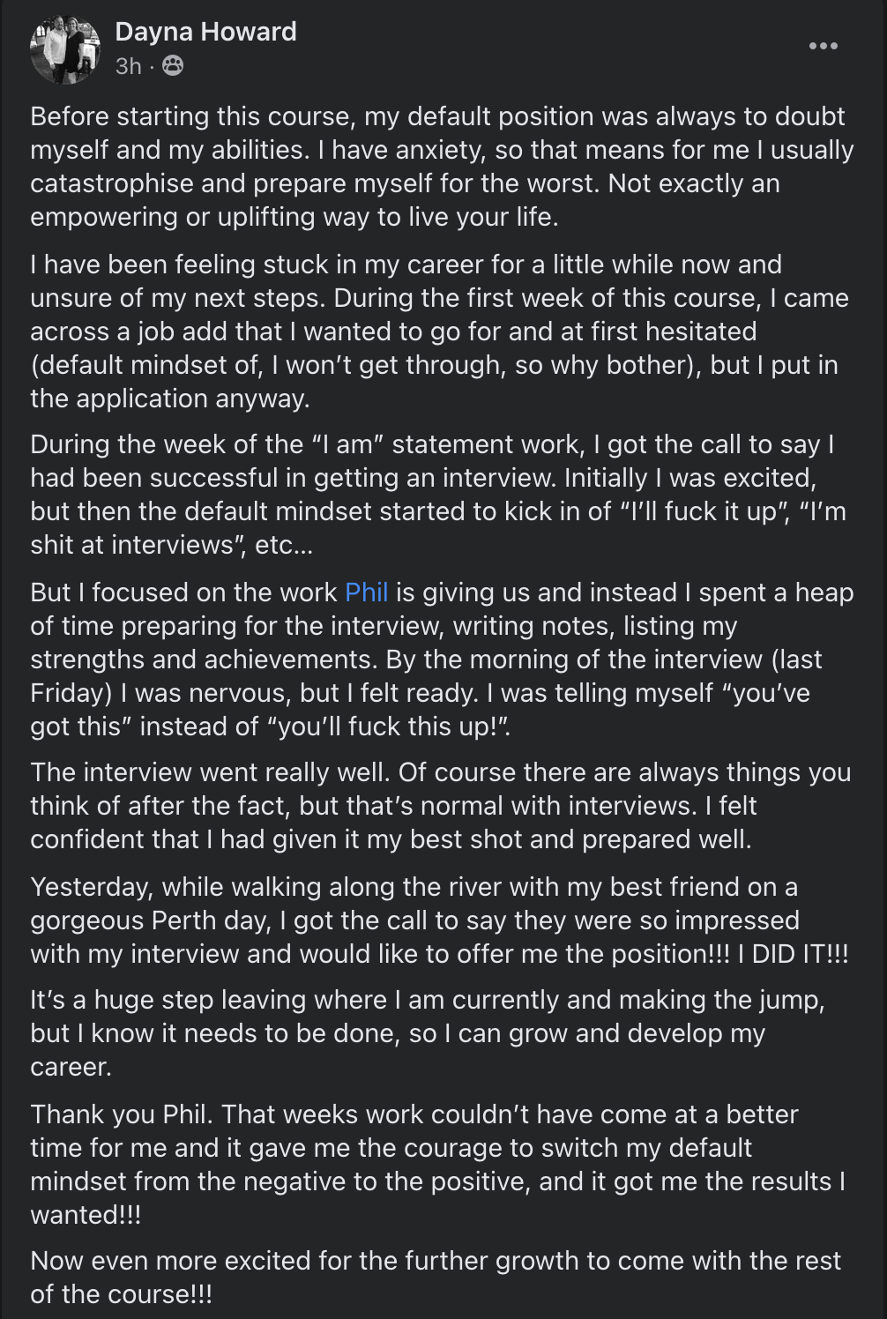Click paragraph beginning 'The interview went really well'

tap(441, 806)
